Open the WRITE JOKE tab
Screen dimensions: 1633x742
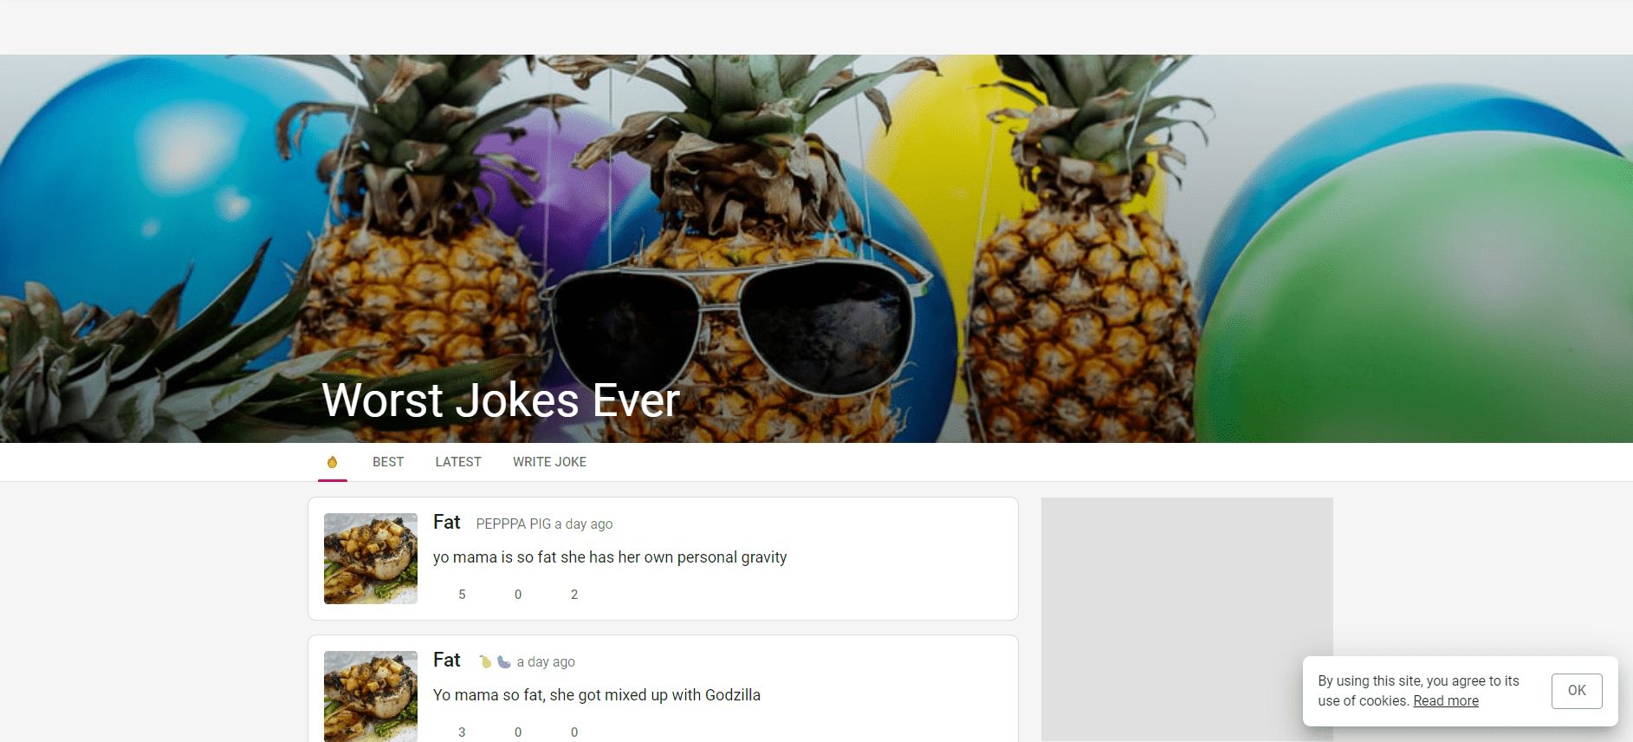pos(549,462)
